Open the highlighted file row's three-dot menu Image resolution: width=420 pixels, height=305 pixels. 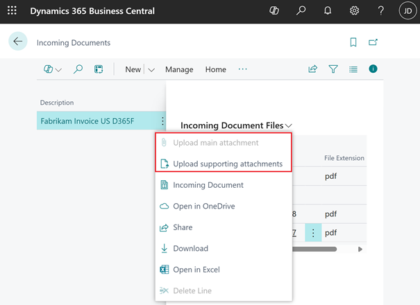(313, 233)
